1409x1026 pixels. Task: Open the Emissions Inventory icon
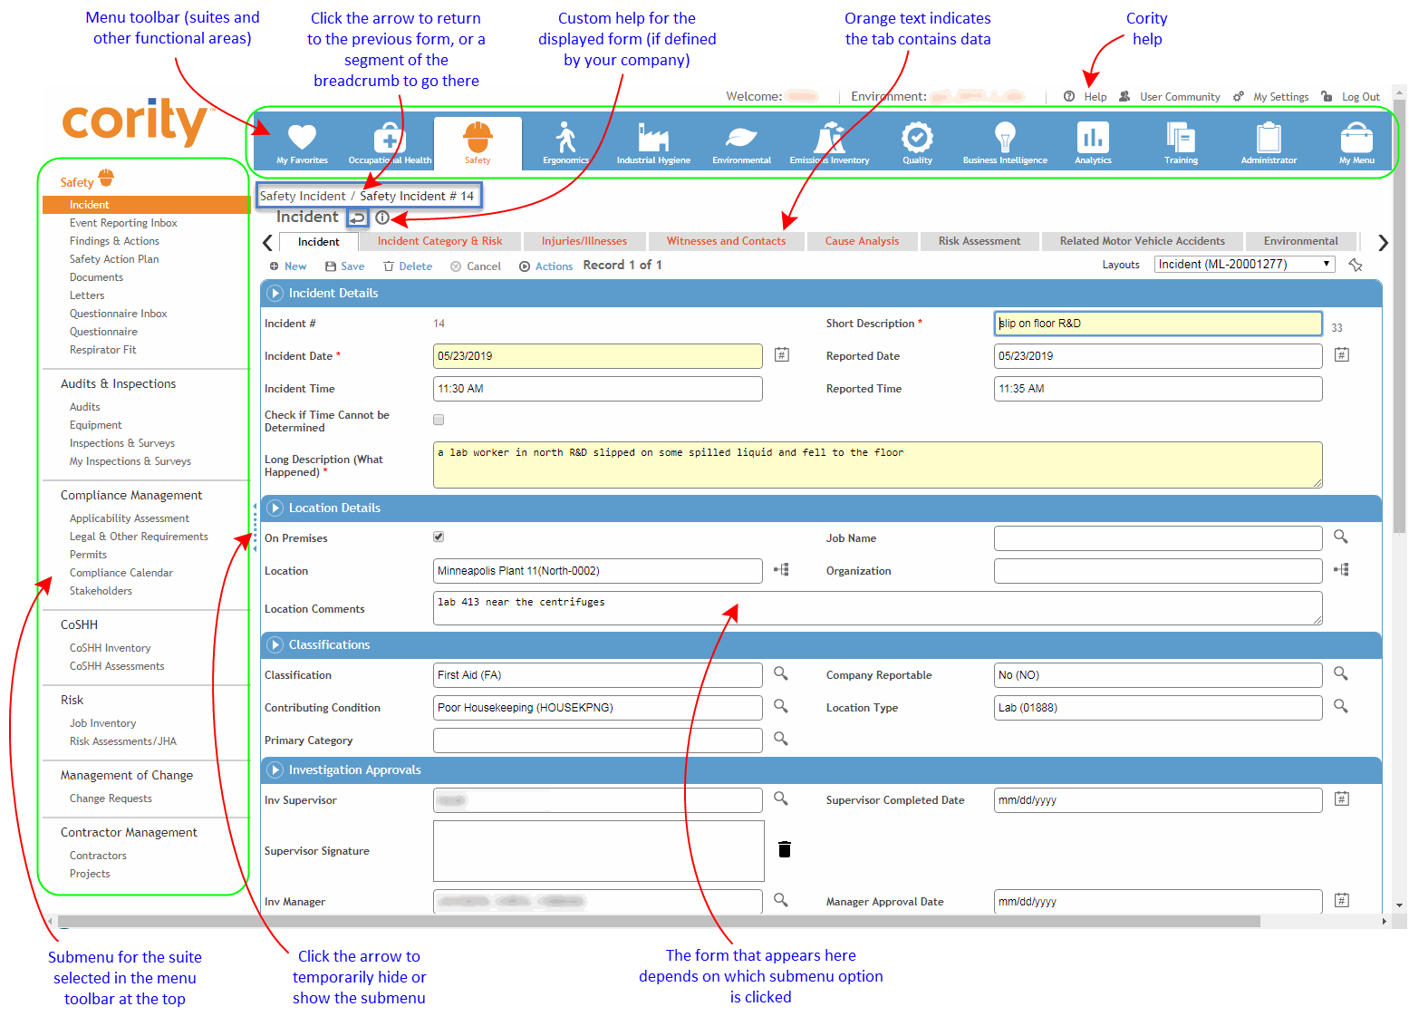pos(829,137)
